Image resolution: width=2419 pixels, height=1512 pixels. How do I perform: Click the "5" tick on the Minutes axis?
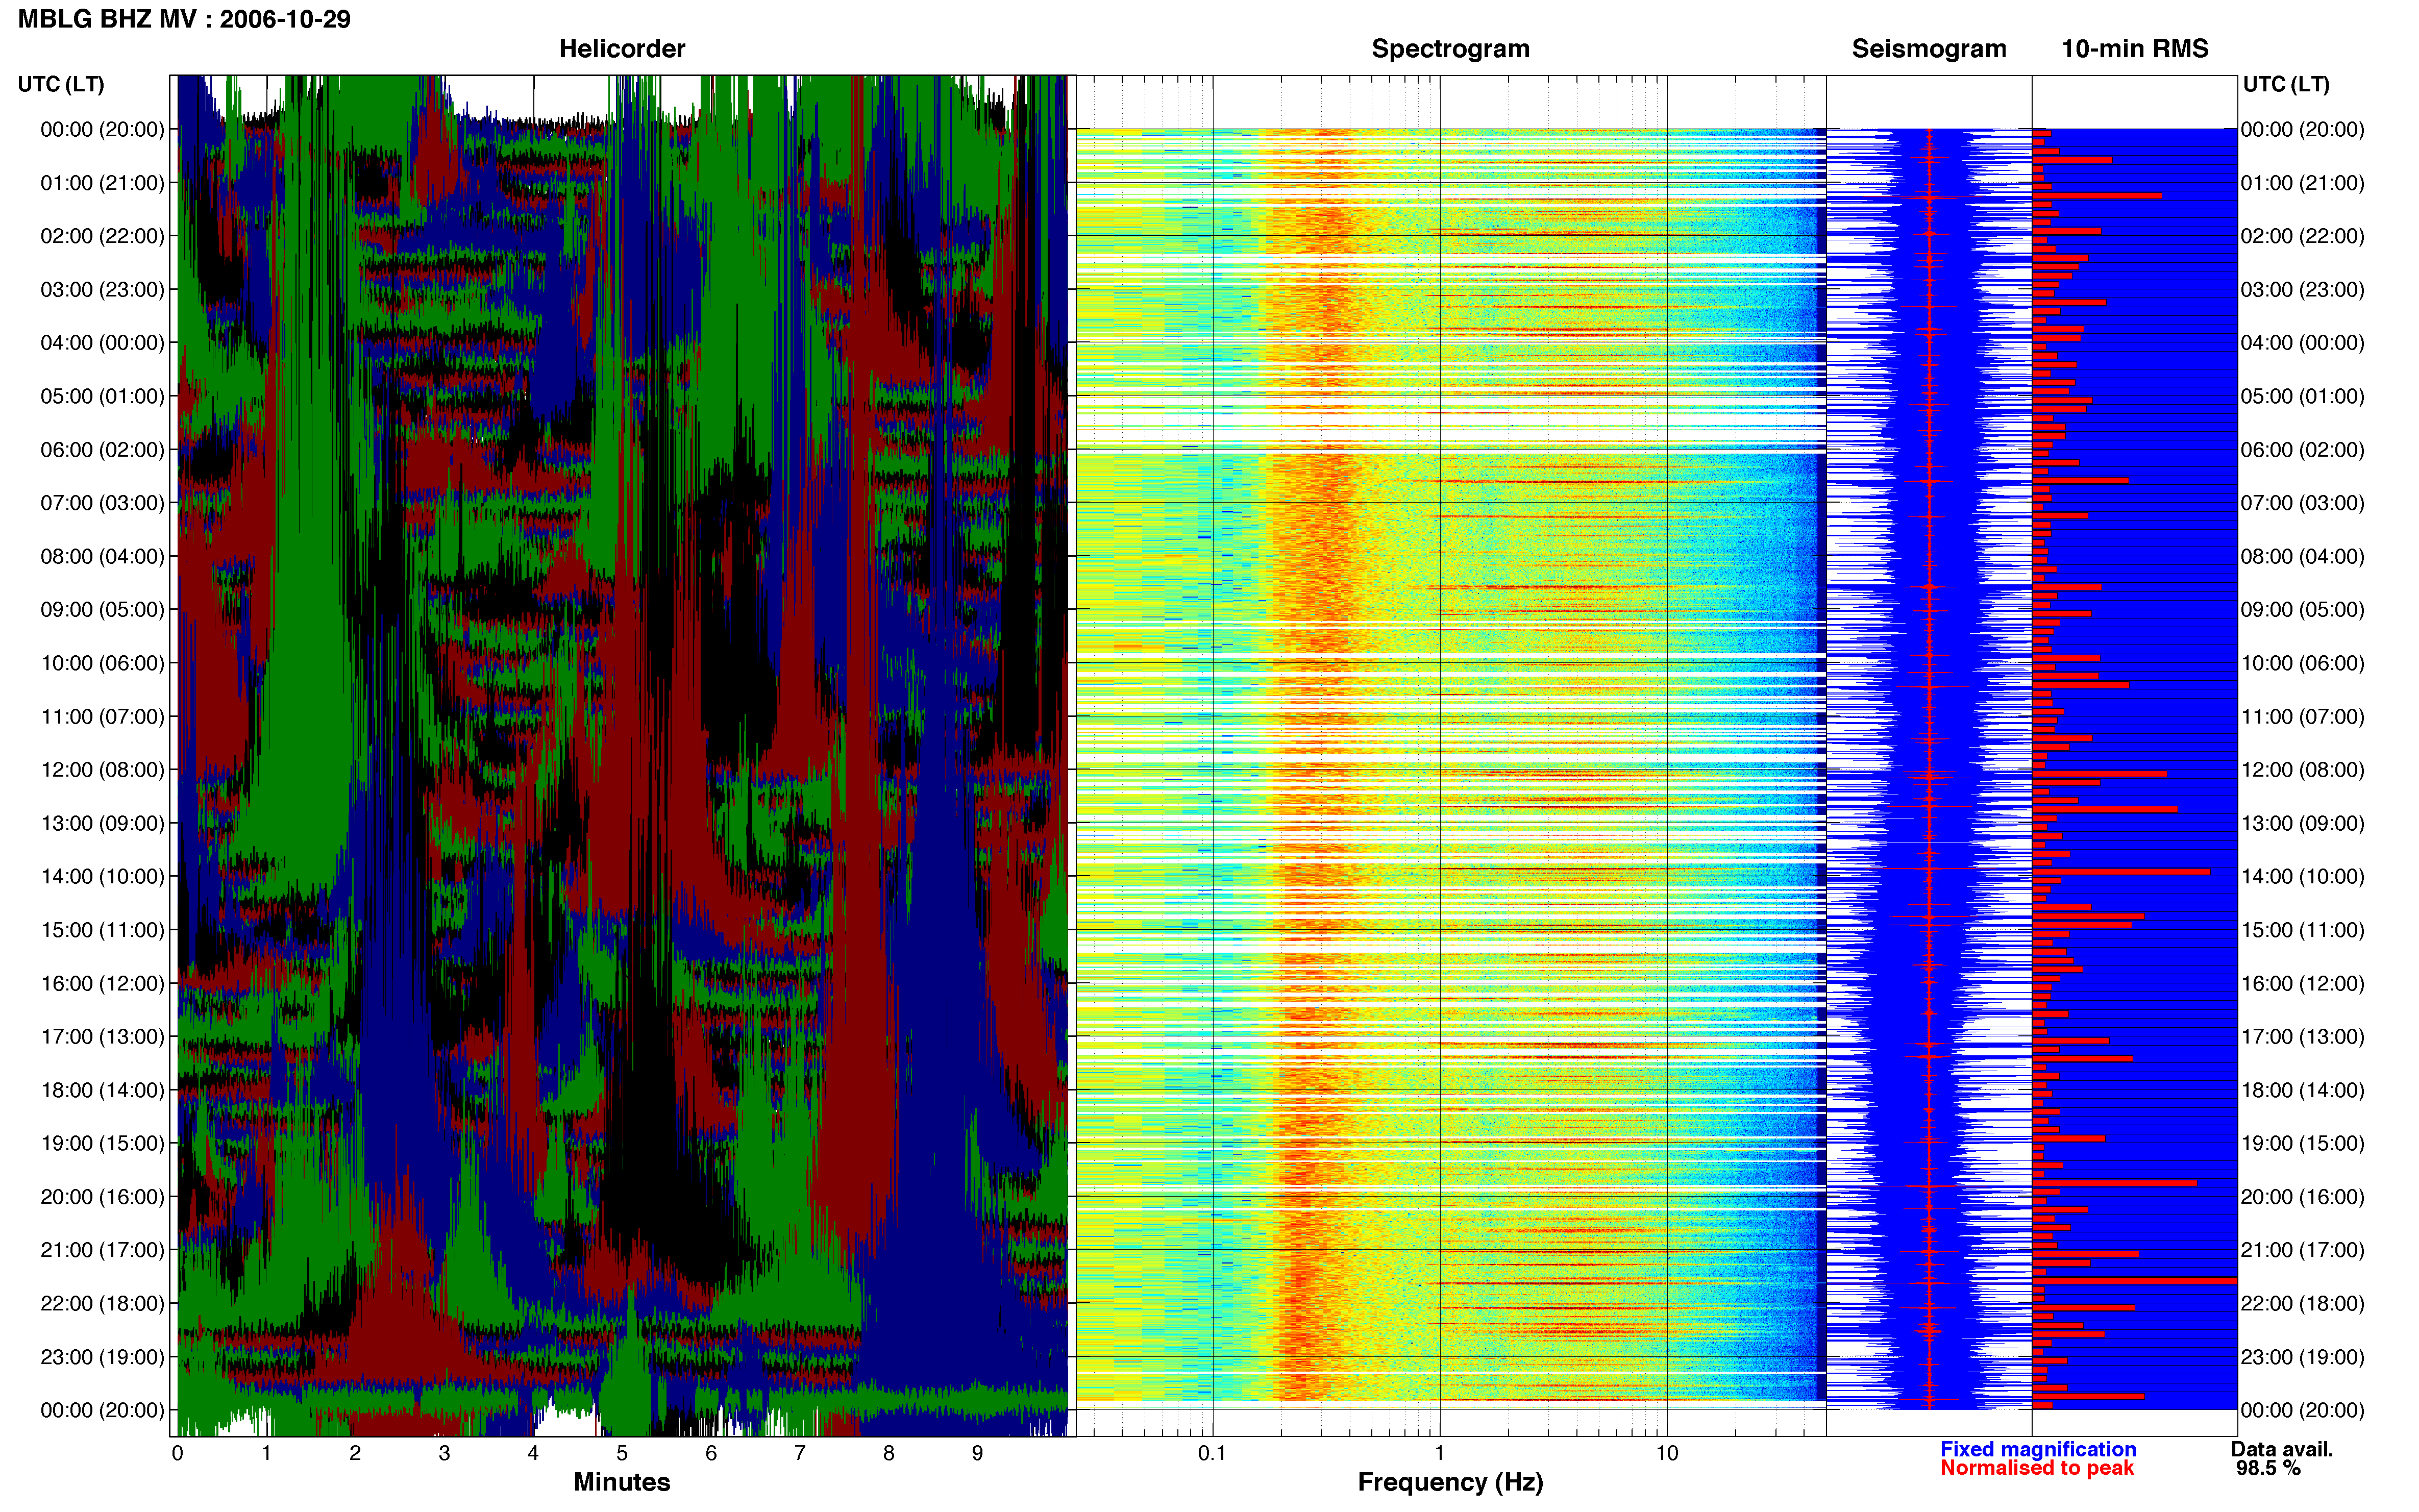pos(622,1453)
